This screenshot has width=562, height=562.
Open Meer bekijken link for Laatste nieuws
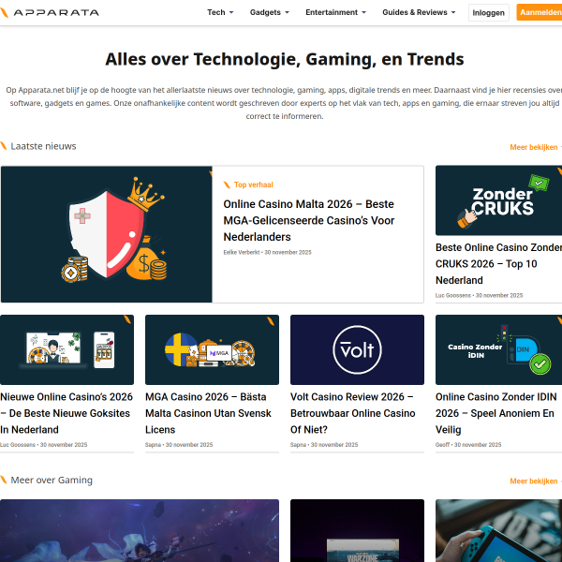[536, 147]
